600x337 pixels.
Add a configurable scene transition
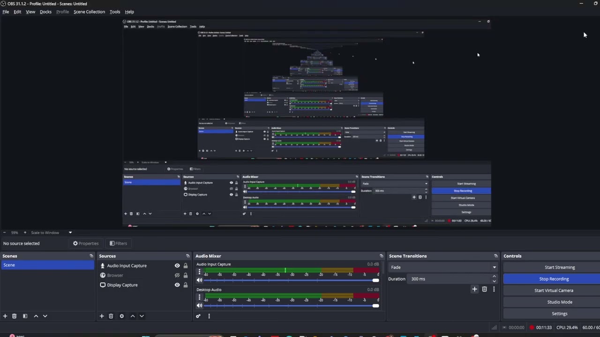(x=474, y=289)
